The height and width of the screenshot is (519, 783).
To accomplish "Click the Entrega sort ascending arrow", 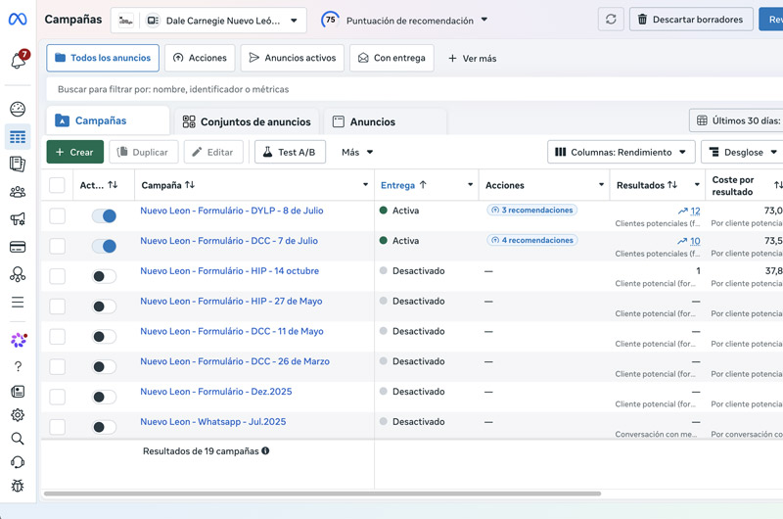I will (423, 185).
